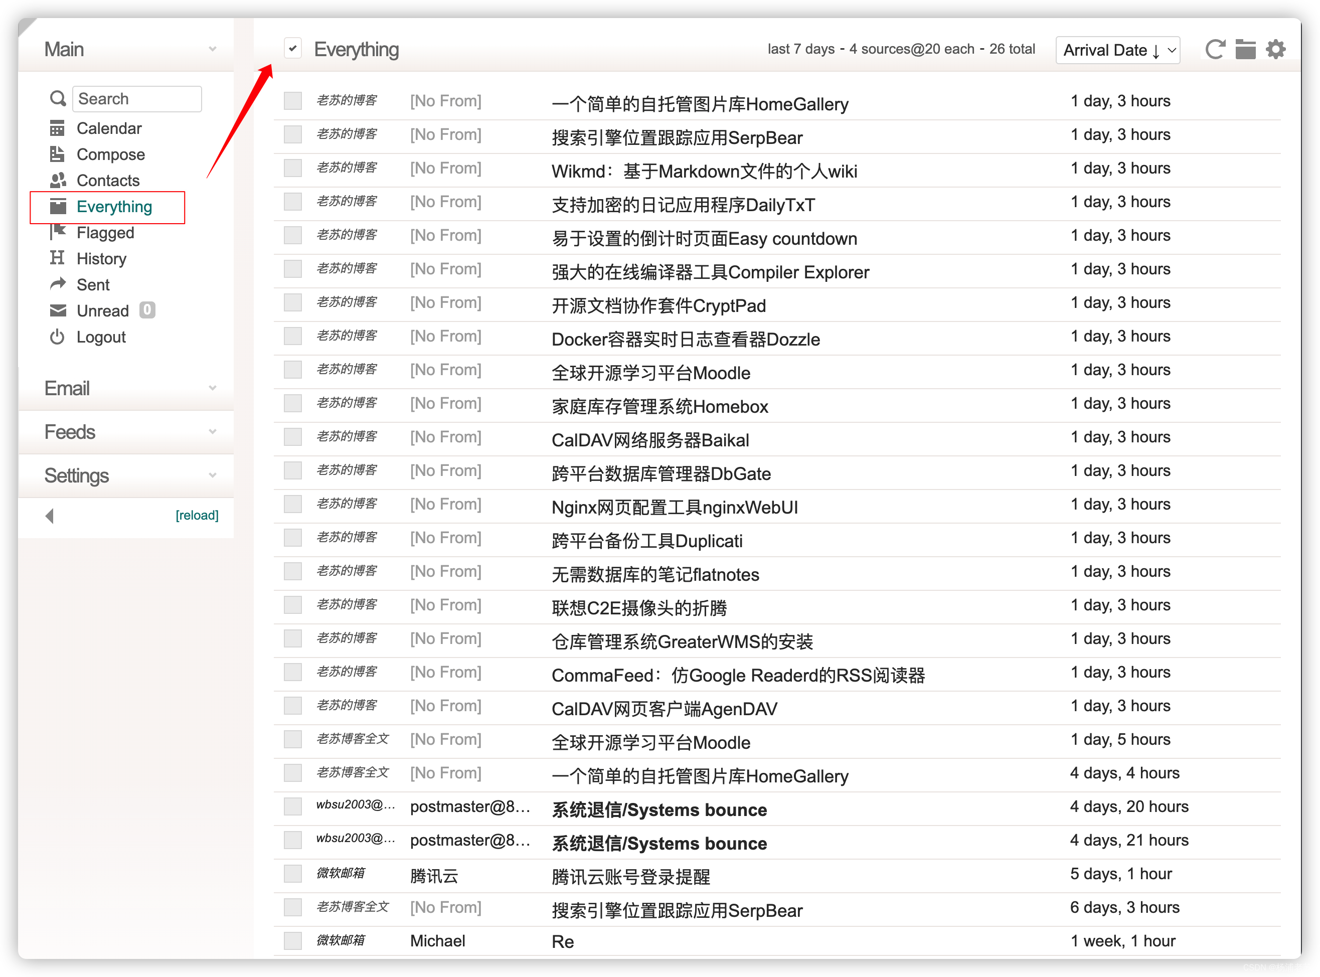Go to the Unread folder
1320x977 pixels.
(102, 311)
